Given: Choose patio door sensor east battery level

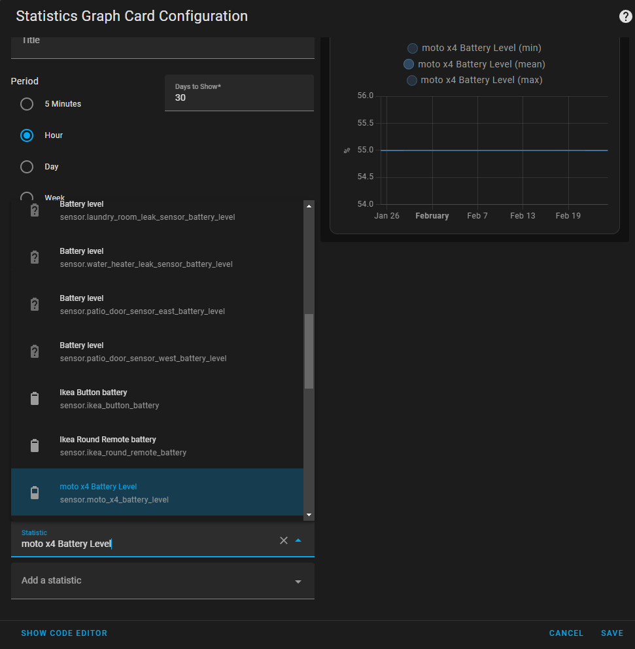Looking at the screenshot, I should pos(157,305).
